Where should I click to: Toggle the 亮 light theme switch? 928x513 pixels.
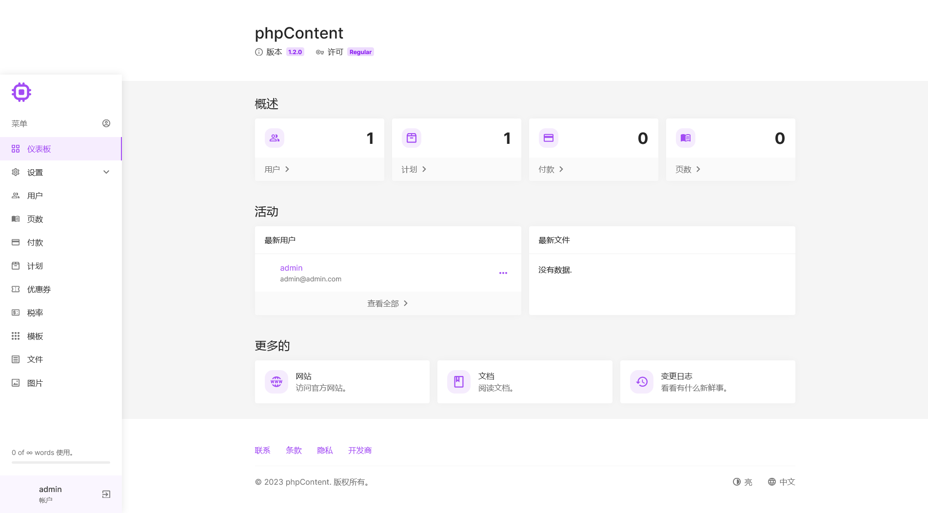743,482
